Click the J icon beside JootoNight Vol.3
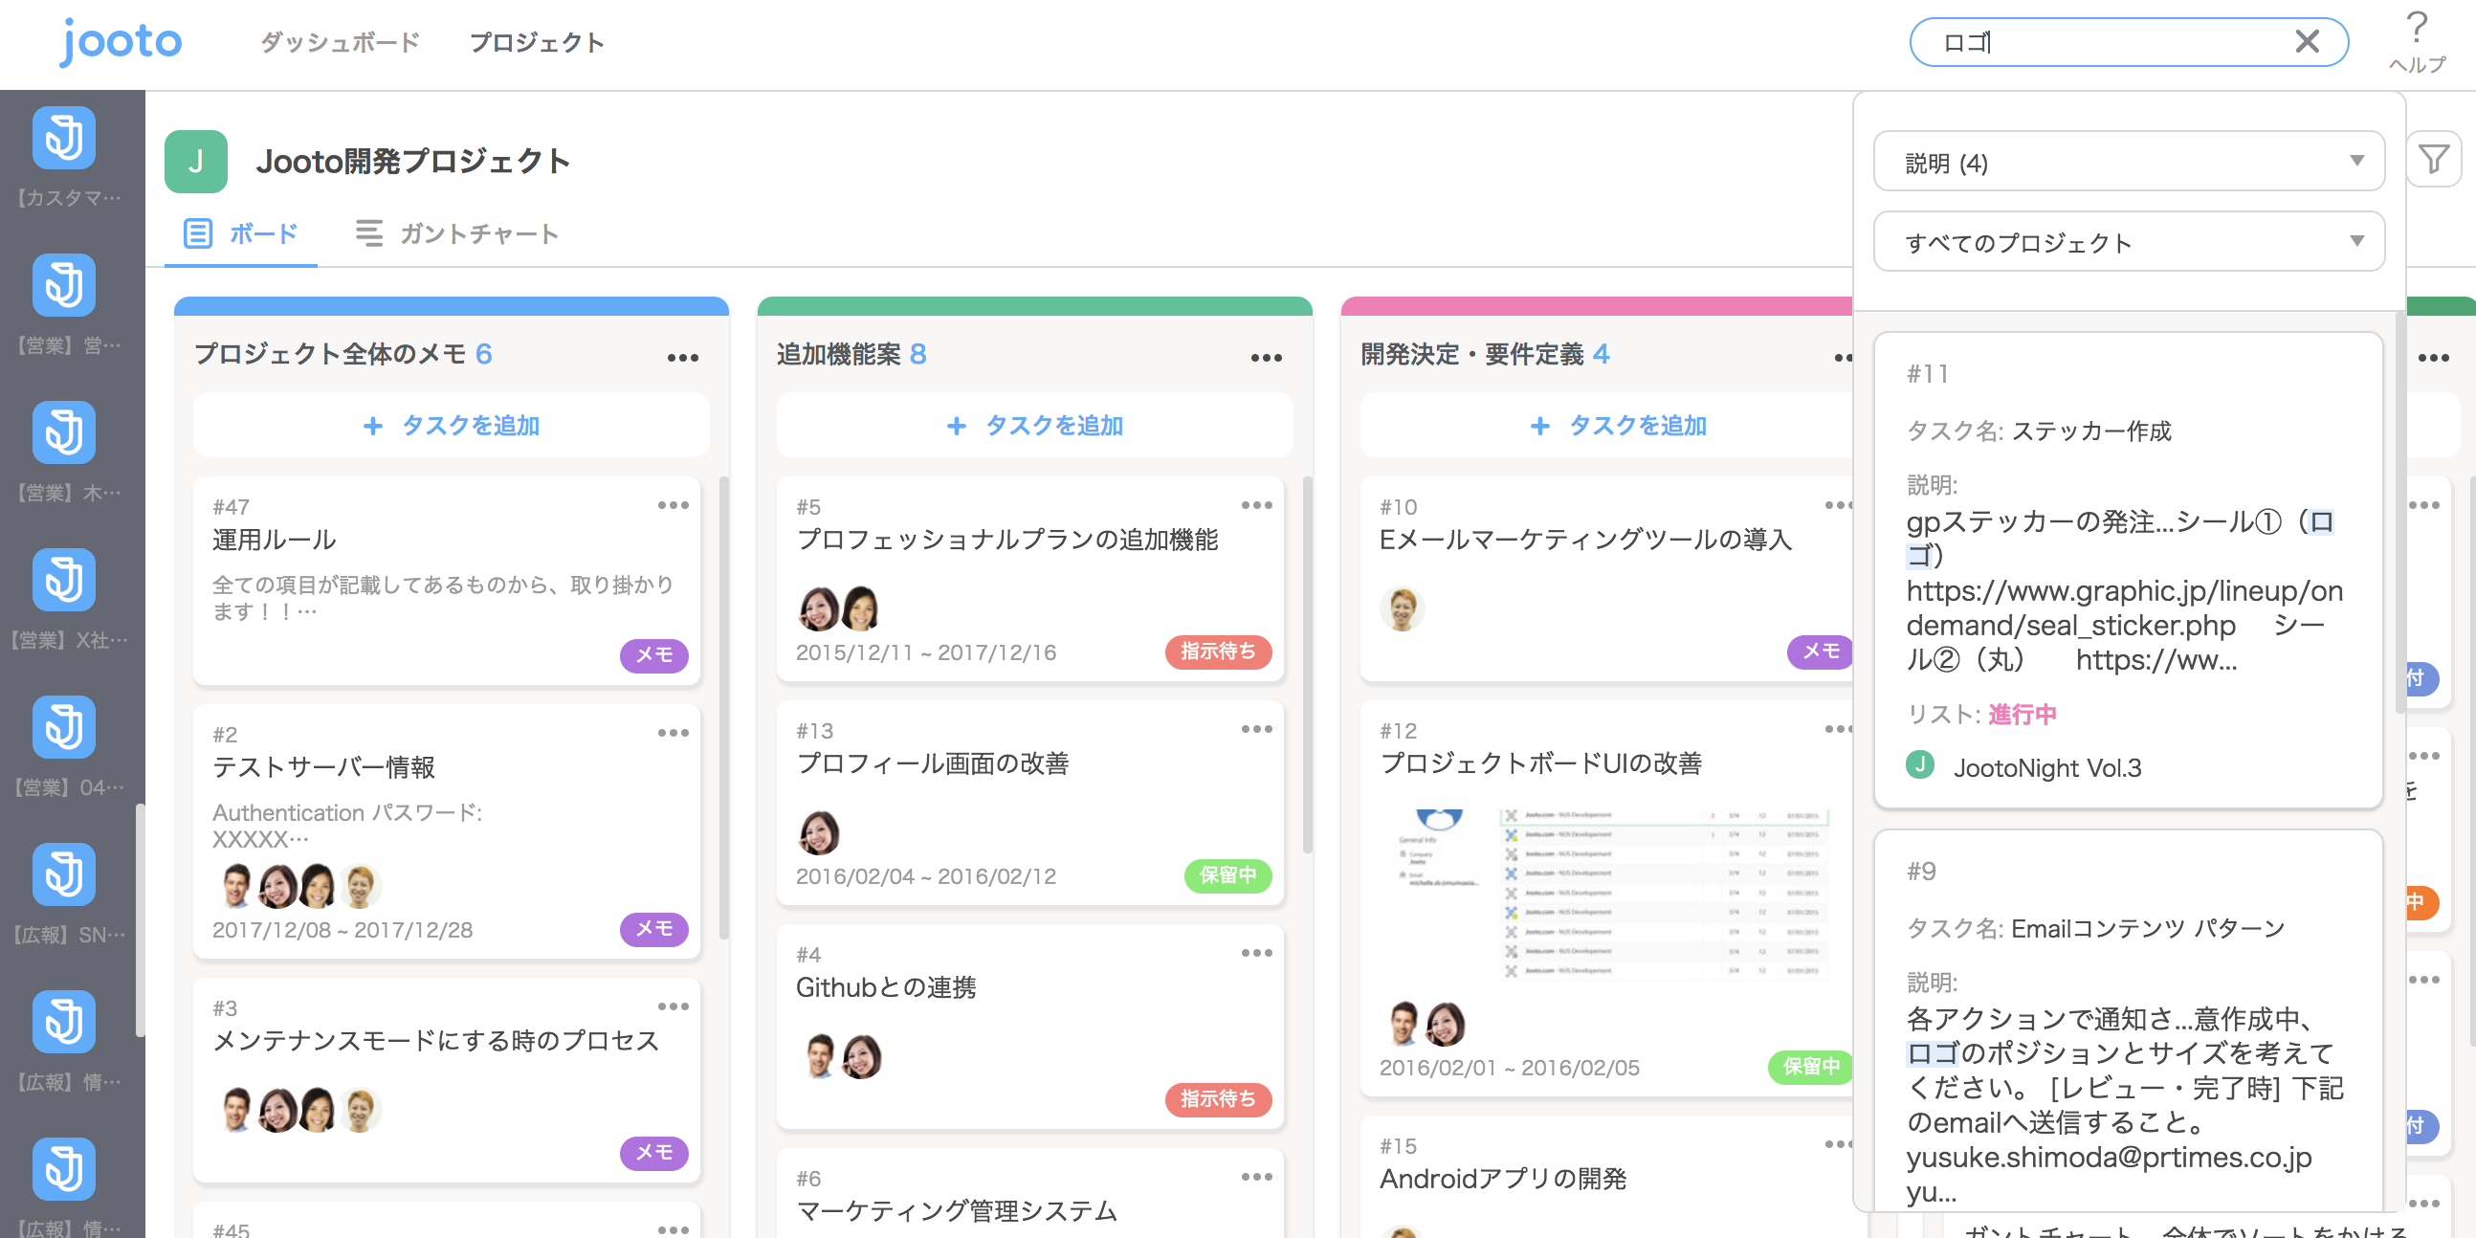The width and height of the screenshot is (2476, 1238). click(1919, 765)
